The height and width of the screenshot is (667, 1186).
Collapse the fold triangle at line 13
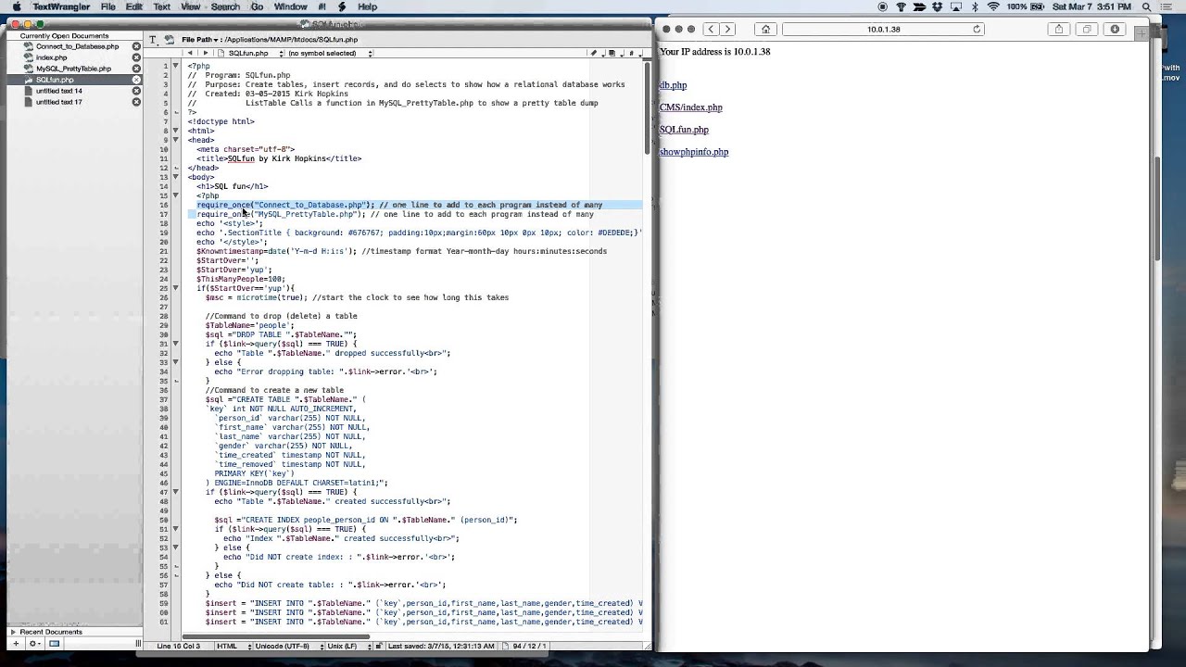click(175, 177)
